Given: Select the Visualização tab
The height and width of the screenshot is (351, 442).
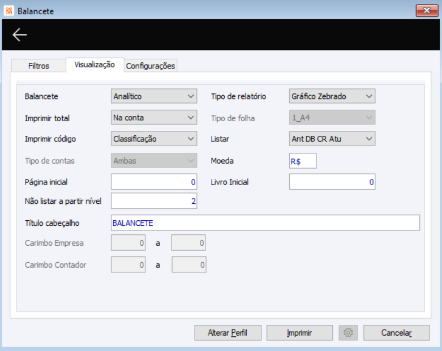Looking at the screenshot, I should click(95, 65).
